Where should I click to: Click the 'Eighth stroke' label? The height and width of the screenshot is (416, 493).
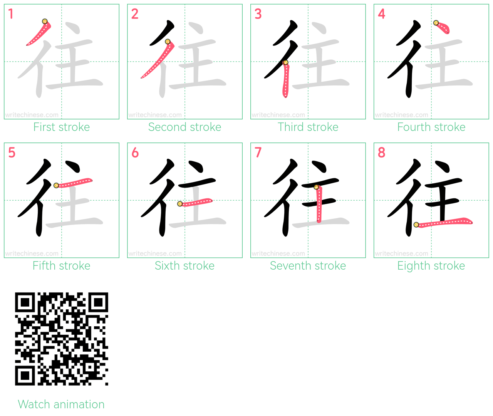click(x=431, y=266)
